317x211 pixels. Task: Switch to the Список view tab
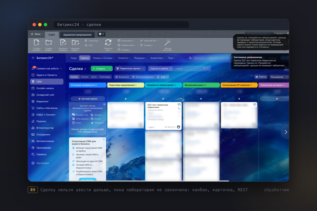[x=85, y=77]
